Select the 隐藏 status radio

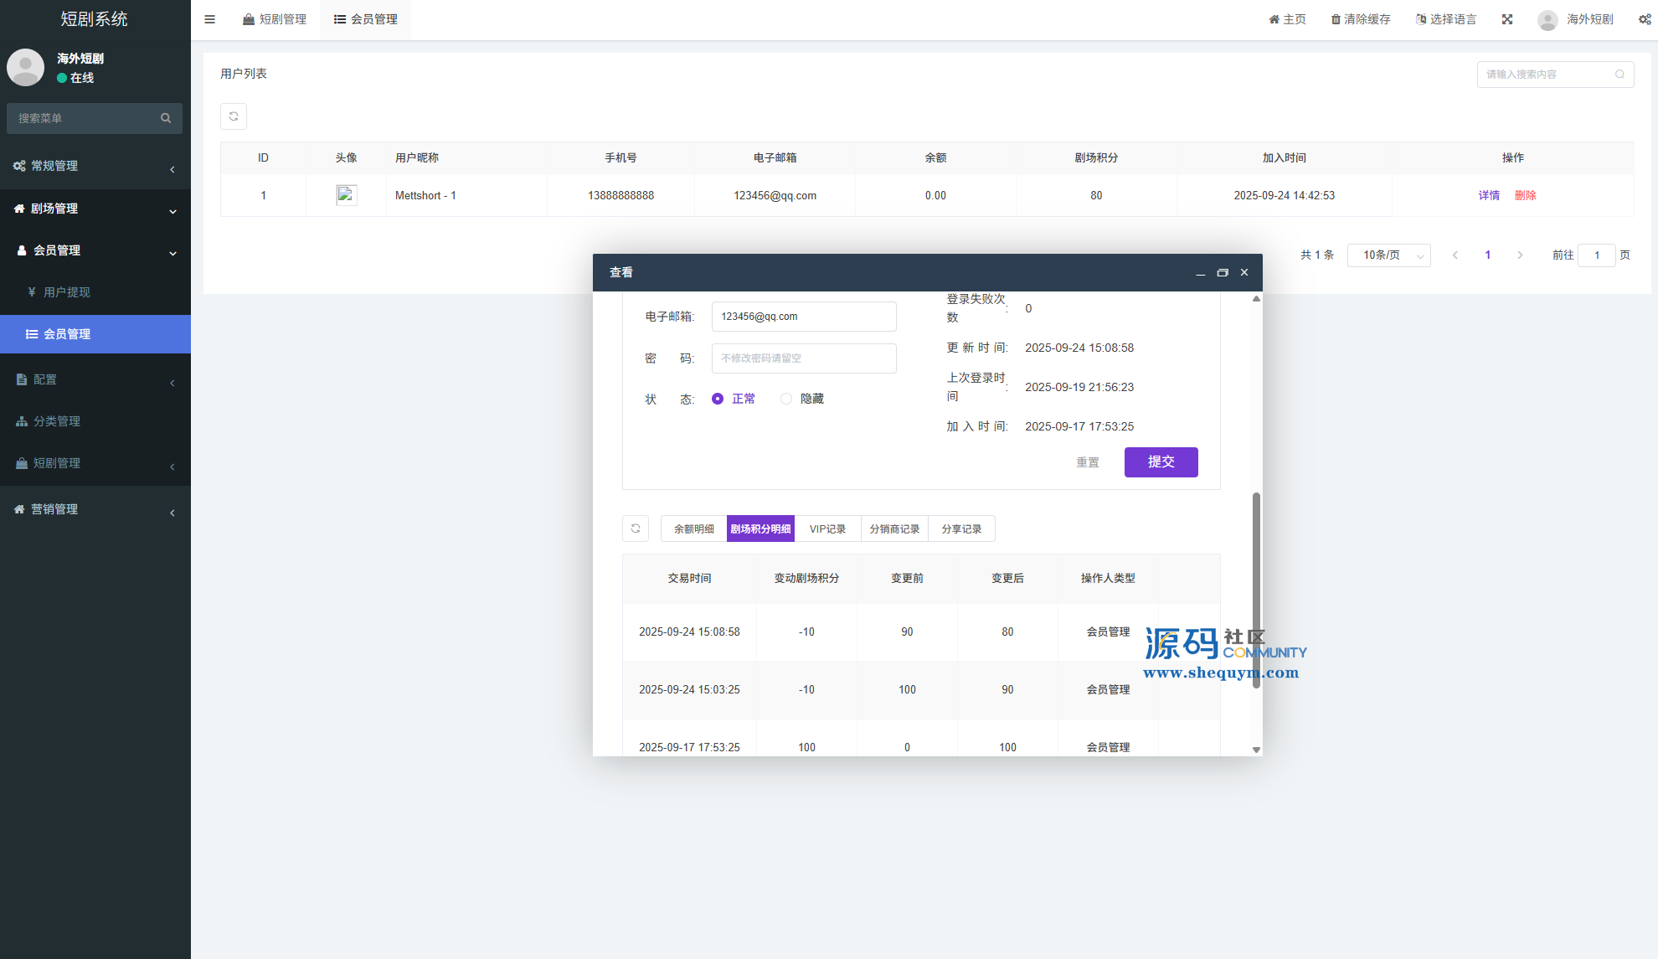786,399
